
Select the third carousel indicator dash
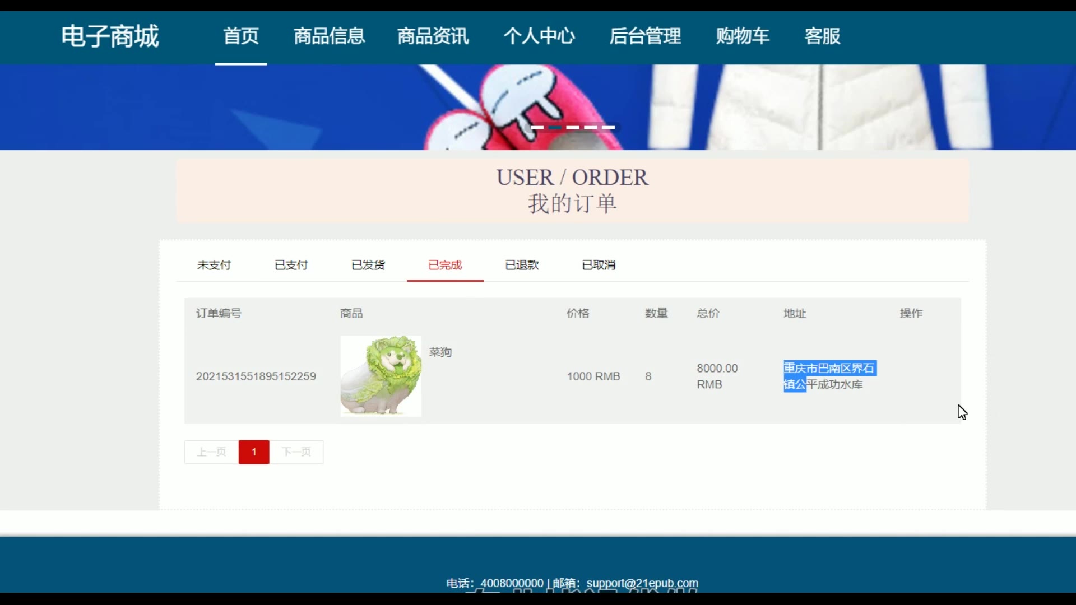(x=573, y=128)
